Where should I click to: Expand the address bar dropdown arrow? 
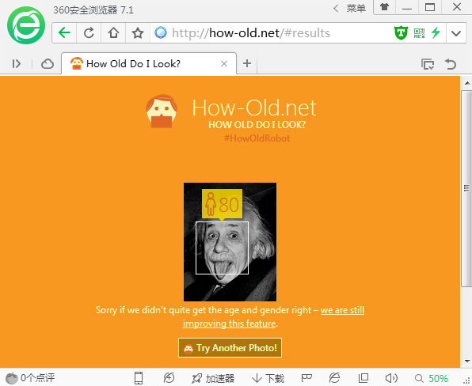click(x=456, y=33)
